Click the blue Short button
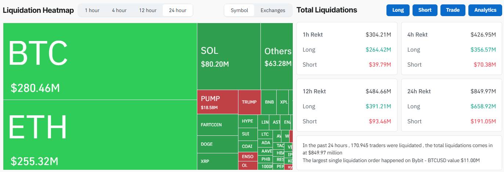 [425, 10]
